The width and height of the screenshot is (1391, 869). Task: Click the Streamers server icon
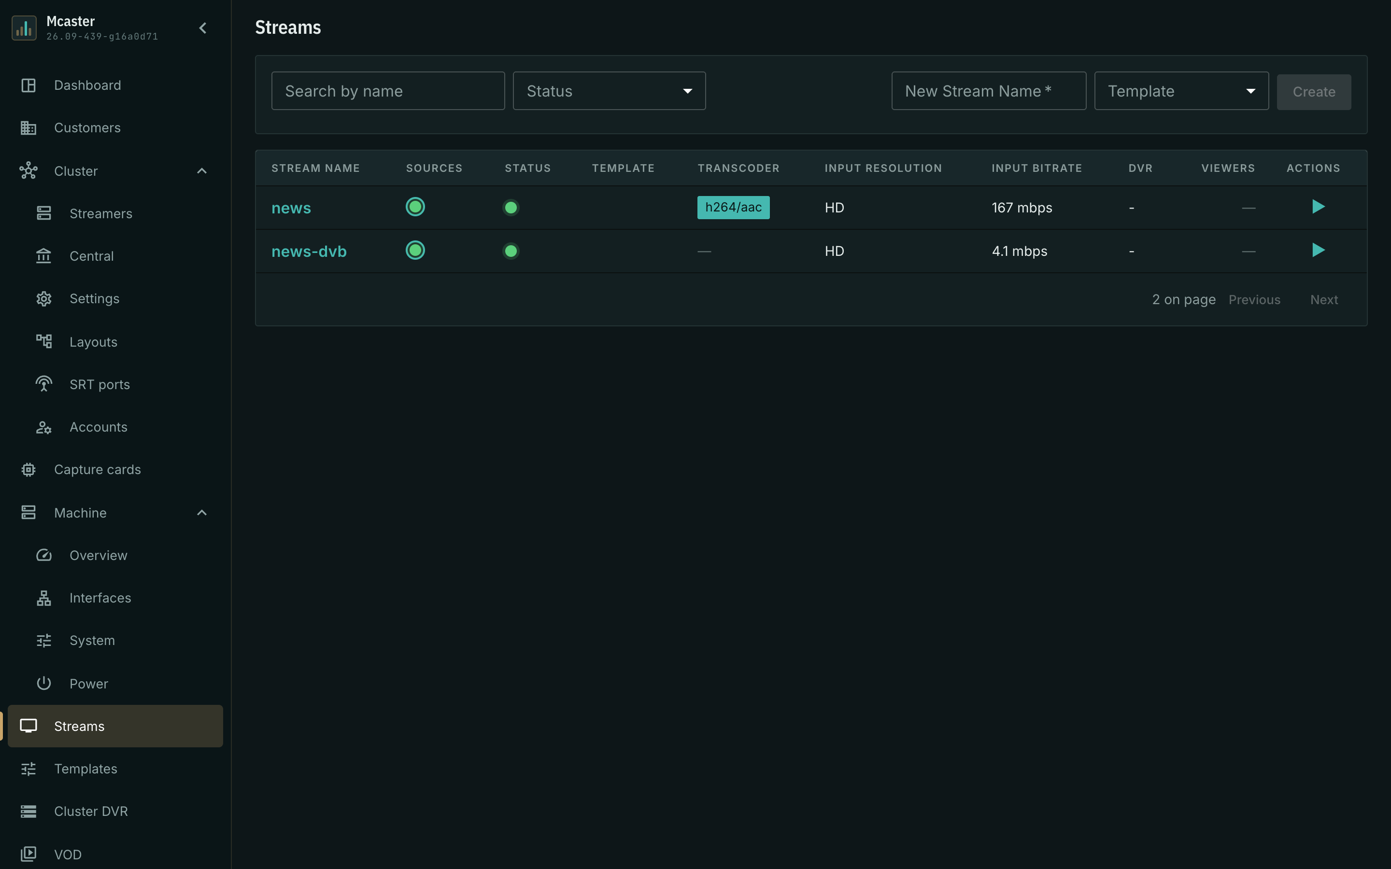point(43,213)
